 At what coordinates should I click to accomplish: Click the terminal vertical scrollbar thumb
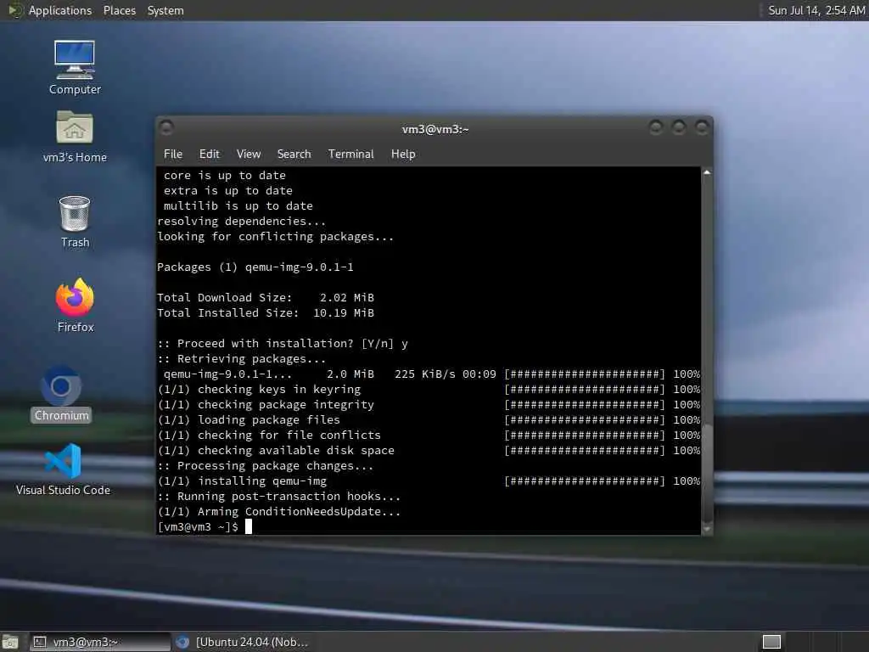[x=707, y=474]
